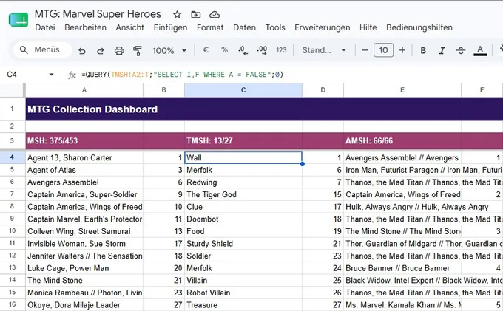The image size is (503, 311).
Task: Open the Google Sheets home icon
Action: click(x=18, y=20)
